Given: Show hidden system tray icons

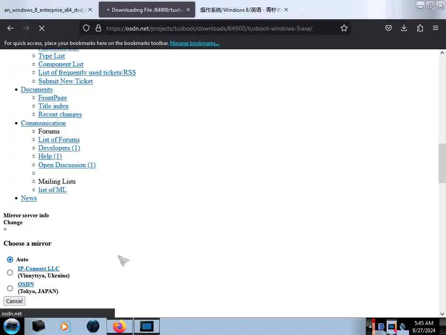Looking at the screenshot, I should (370, 327).
